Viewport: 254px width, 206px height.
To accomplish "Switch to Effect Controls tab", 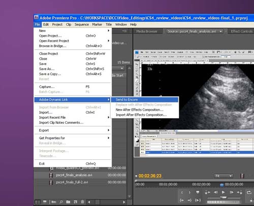I will tap(241, 31).
